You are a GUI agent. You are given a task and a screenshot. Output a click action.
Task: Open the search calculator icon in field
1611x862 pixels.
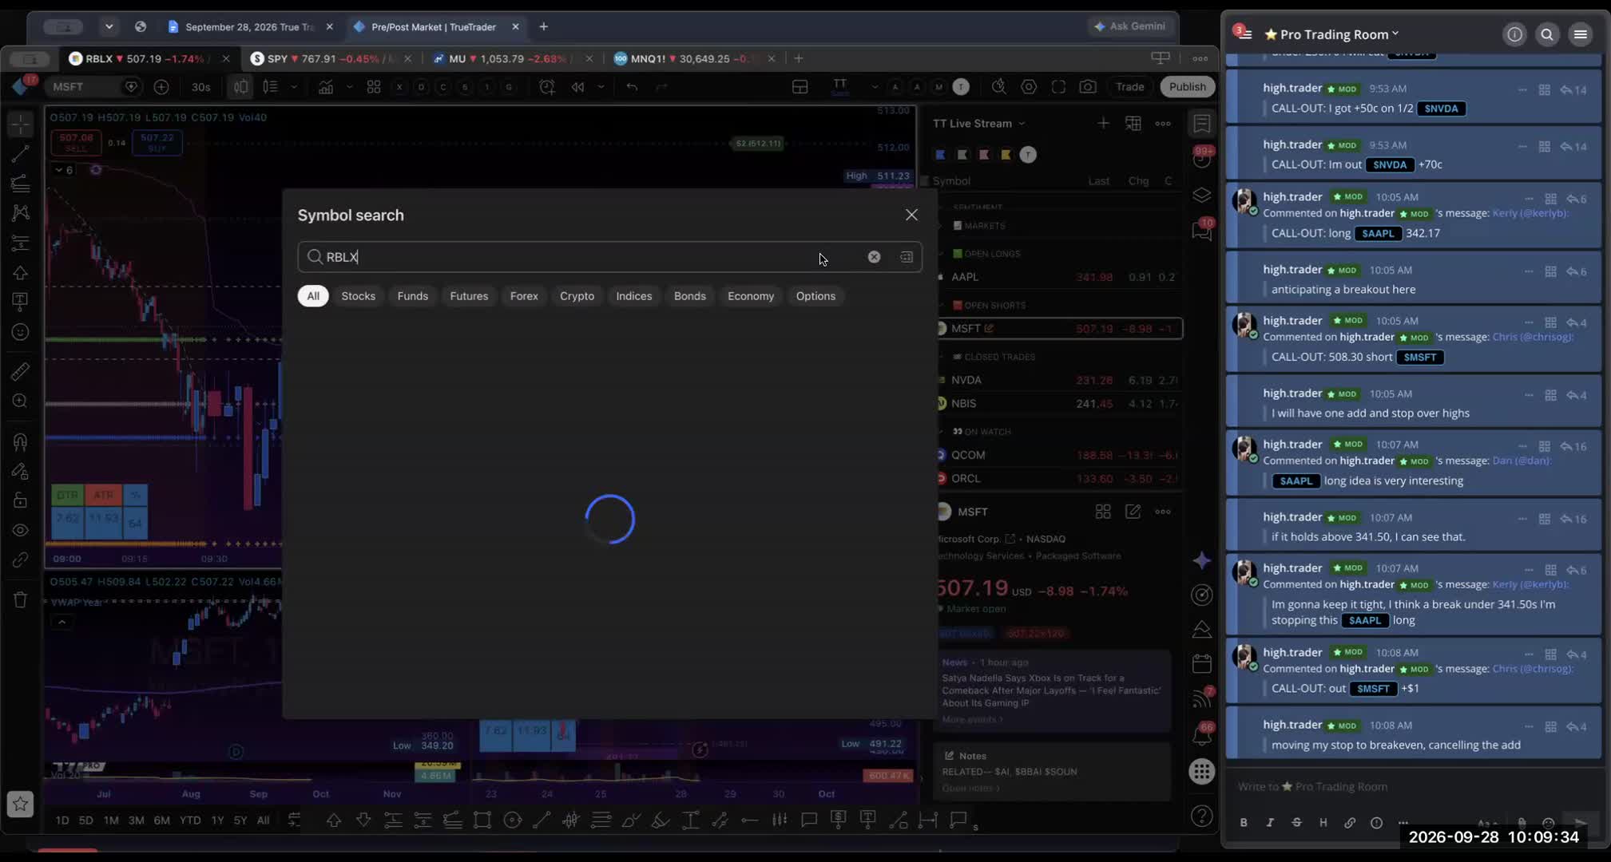[907, 257]
